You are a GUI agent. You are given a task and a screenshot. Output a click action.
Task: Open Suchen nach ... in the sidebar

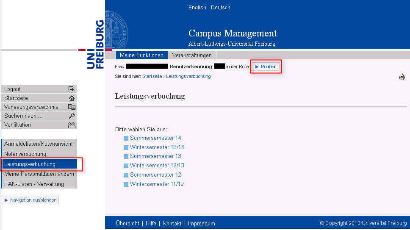pos(39,116)
